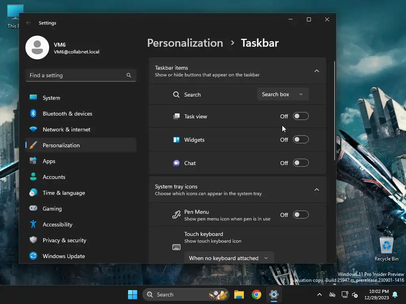Open the Recycle Bin desktop icon

(x=386, y=249)
